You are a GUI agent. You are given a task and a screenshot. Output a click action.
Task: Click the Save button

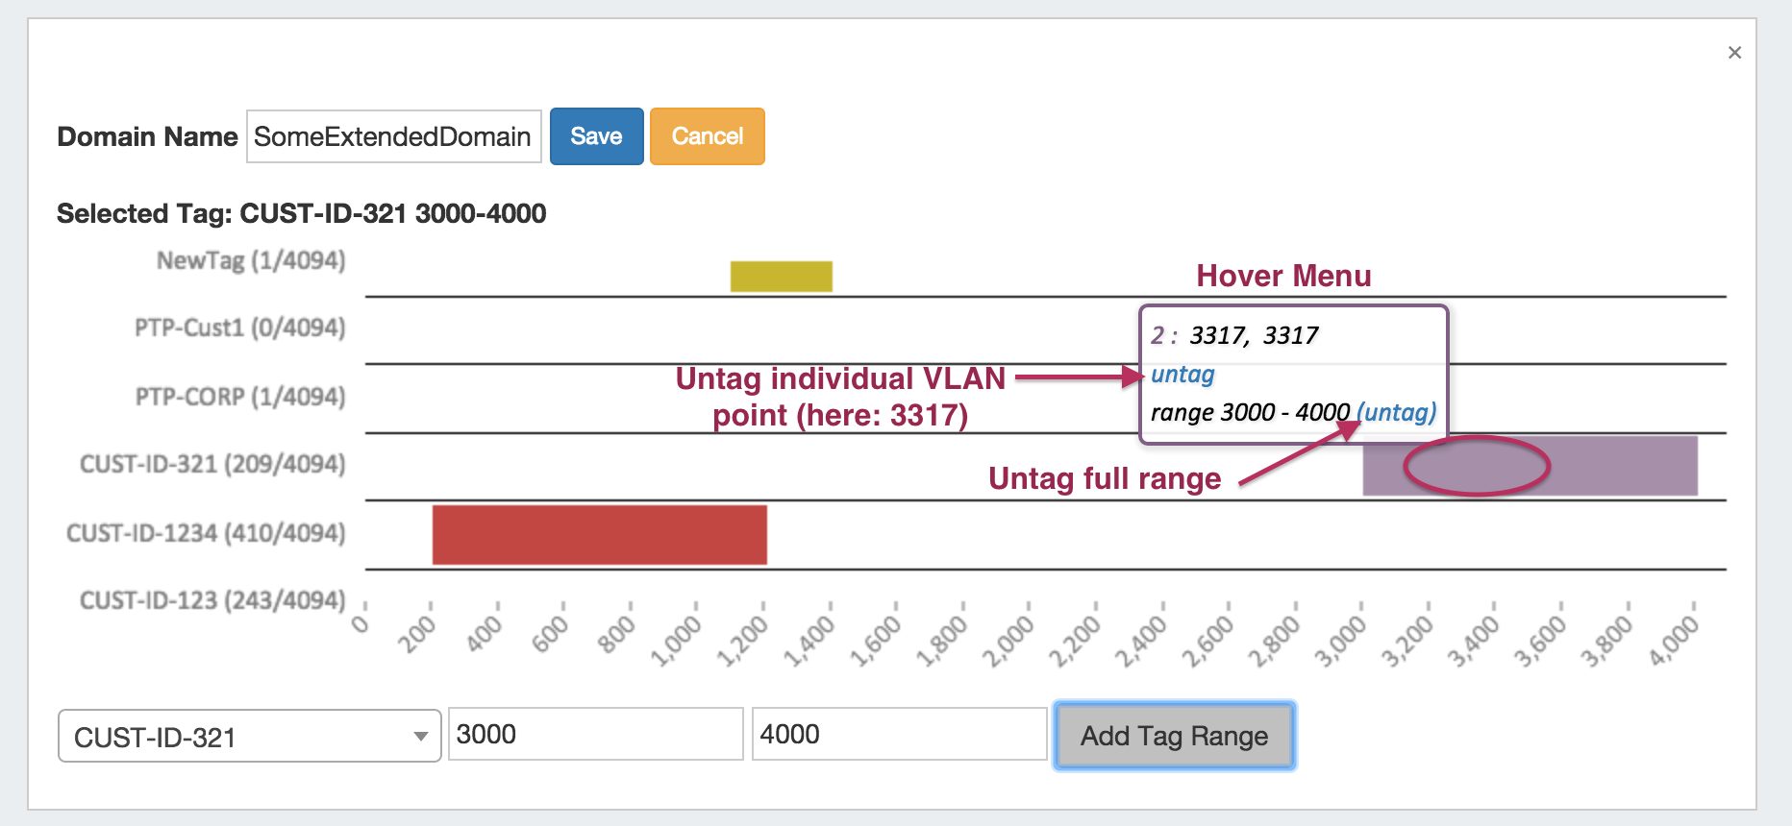(596, 136)
